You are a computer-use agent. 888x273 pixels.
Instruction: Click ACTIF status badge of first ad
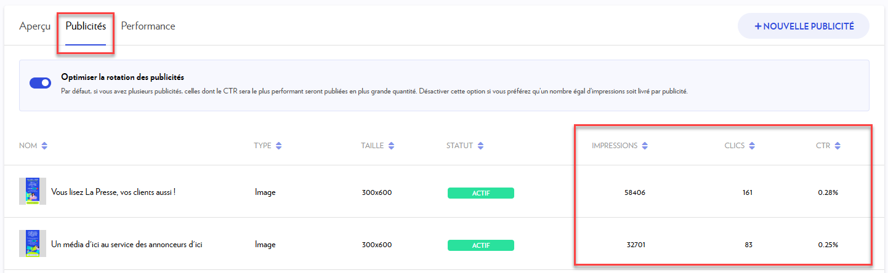click(x=480, y=193)
